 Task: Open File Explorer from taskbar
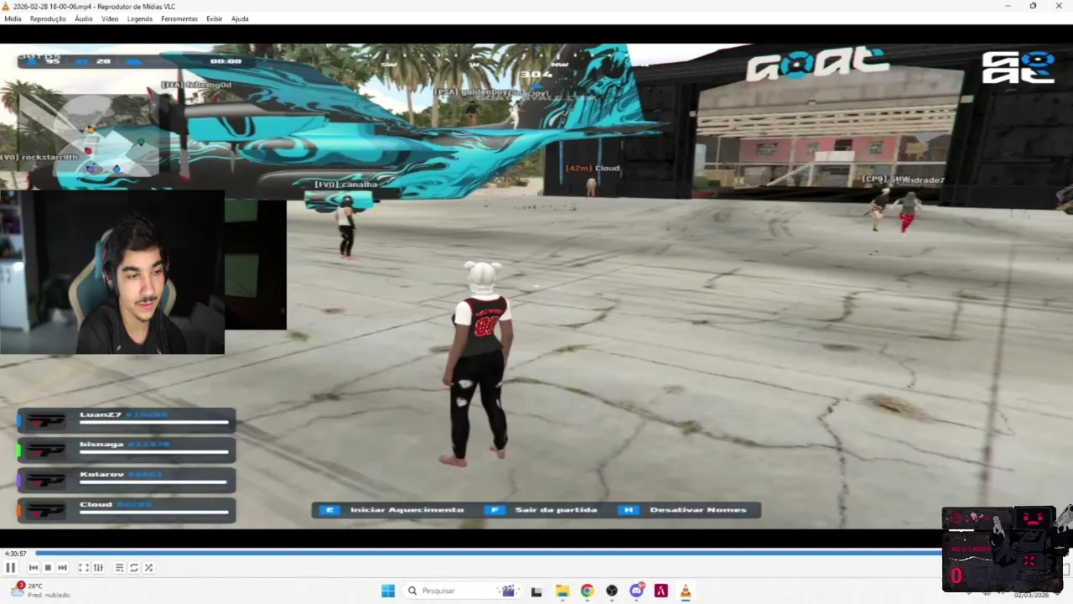(x=562, y=591)
